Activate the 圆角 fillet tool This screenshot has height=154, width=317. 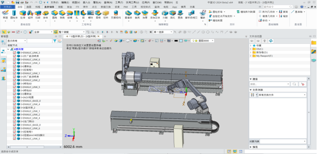[x=54, y=15]
